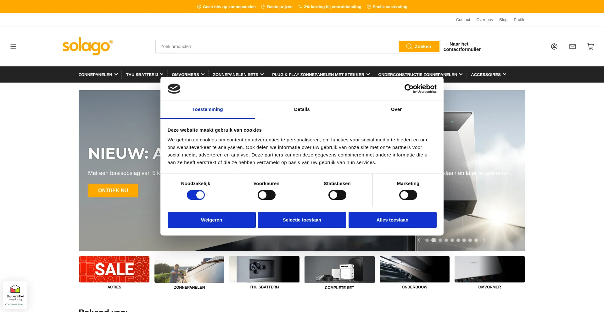Expand Plug & Play Zonnepanelen menu

coord(321,74)
